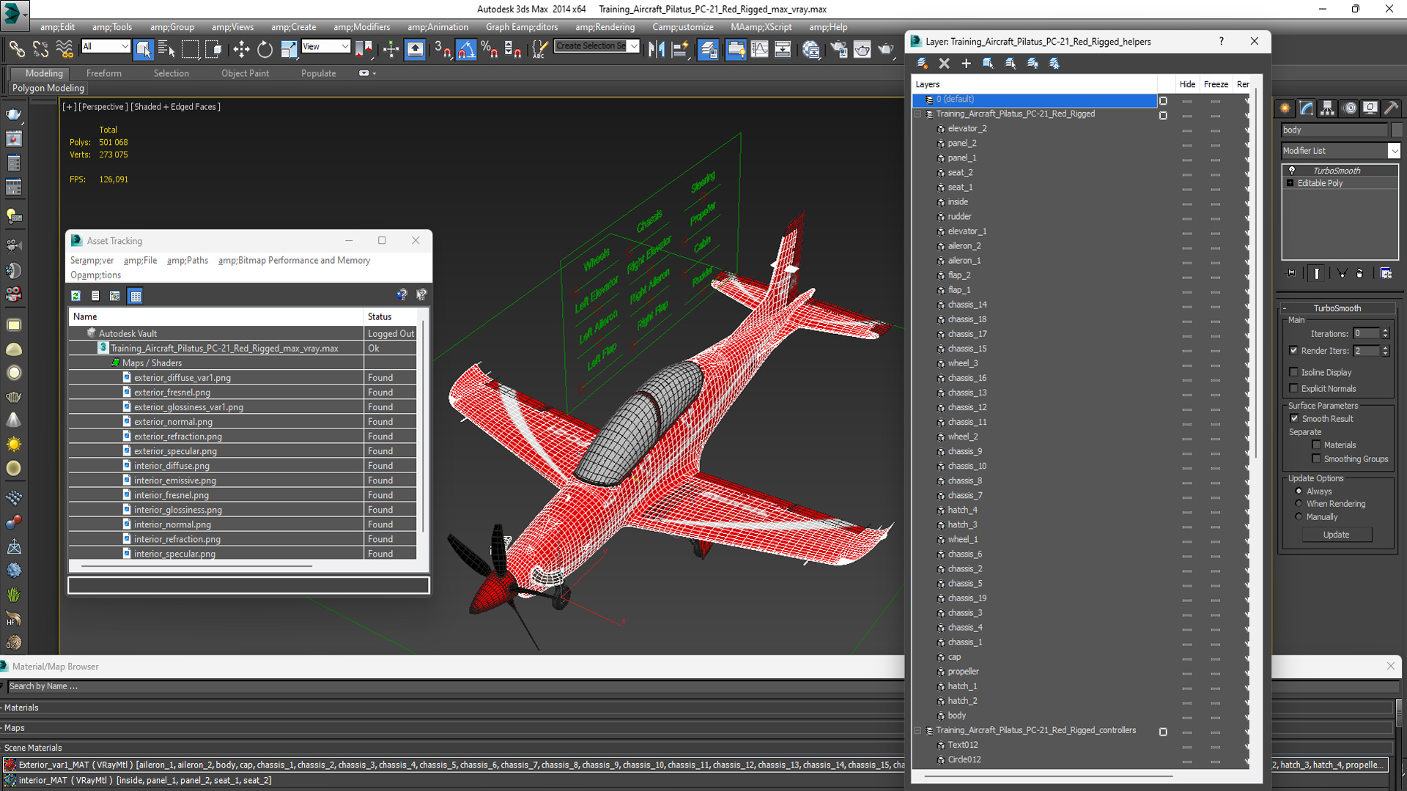Click the Mirror tool icon

click(657, 49)
